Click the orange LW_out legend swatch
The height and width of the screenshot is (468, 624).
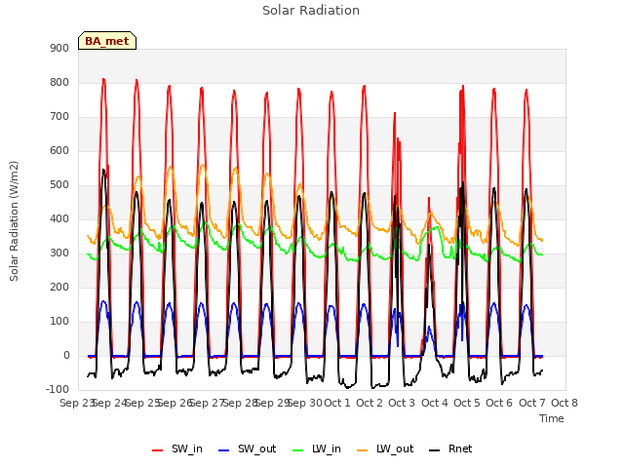pos(363,450)
